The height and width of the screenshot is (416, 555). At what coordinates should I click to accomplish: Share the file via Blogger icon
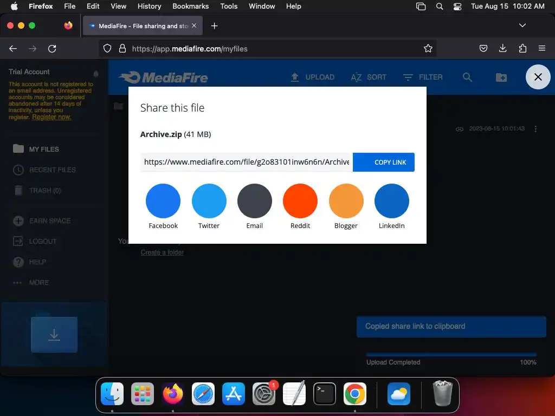346,200
